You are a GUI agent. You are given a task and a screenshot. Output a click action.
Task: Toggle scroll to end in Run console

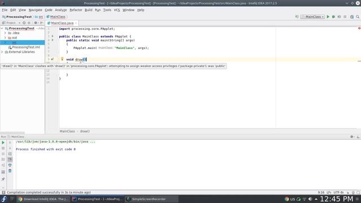pyautogui.click(x=10, y=160)
